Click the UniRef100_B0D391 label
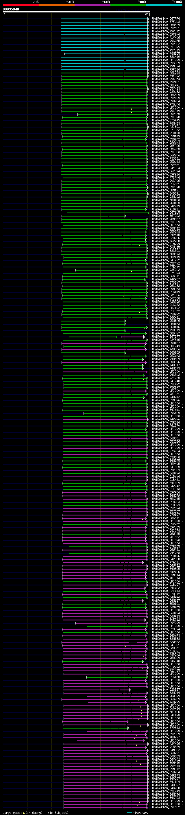Screen dimensions: 185x815 click(x=166, y=194)
